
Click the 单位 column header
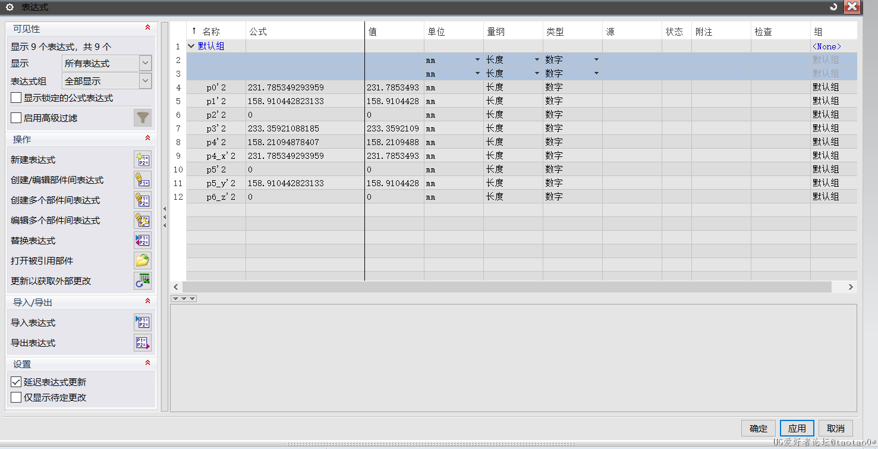coord(454,32)
